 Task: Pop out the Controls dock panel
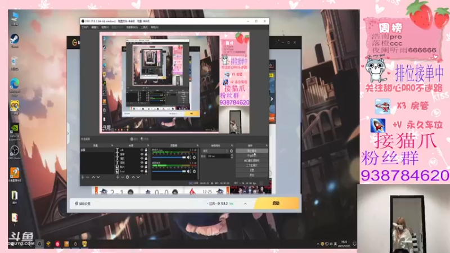pyautogui.click(x=267, y=146)
